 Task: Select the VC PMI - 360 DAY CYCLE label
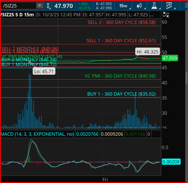(120, 76)
